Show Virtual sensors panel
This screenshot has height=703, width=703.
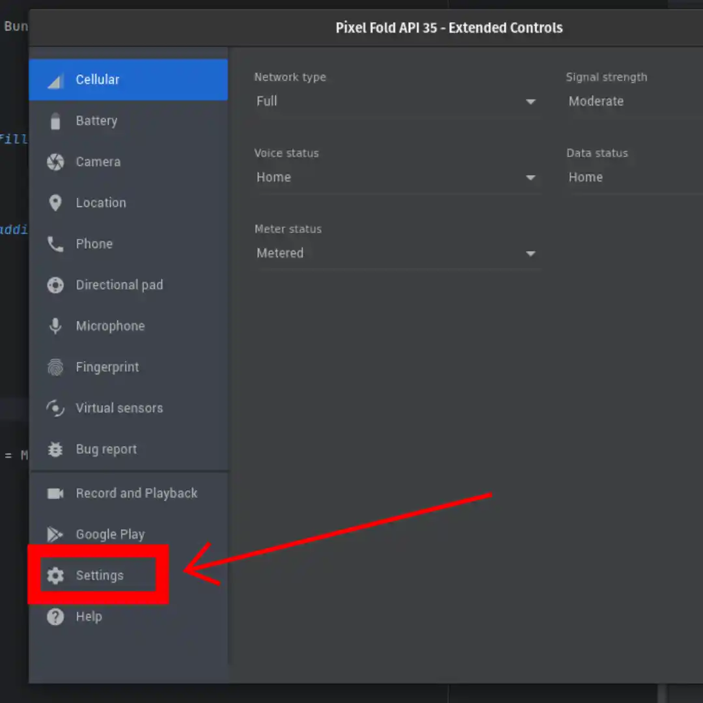coord(129,408)
